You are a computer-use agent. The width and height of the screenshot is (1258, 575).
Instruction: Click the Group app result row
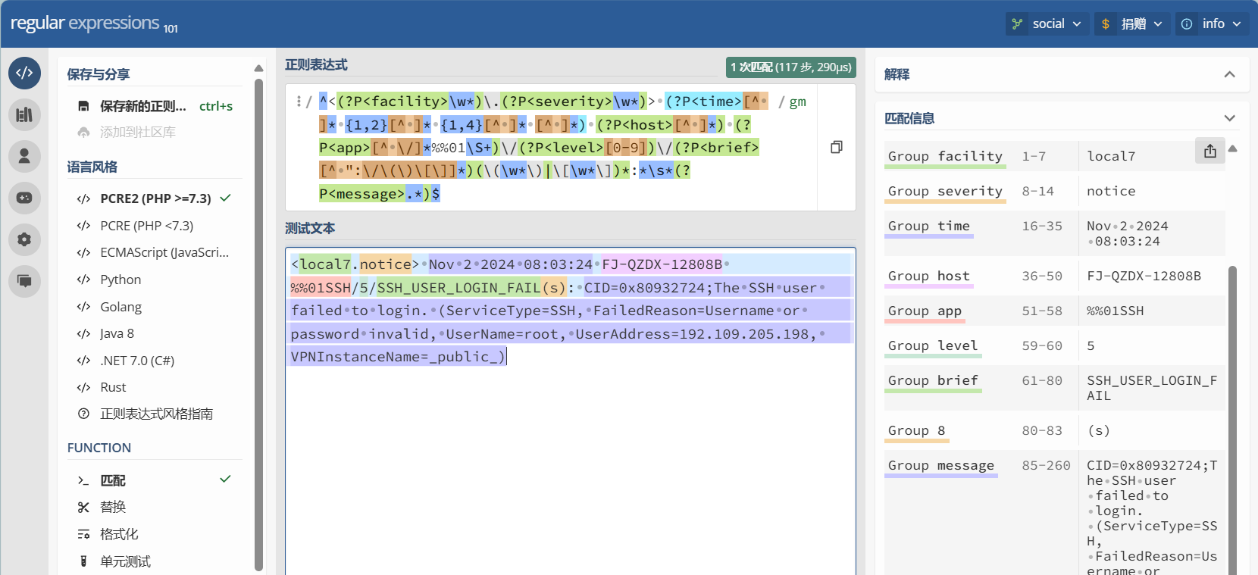[1054, 311]
